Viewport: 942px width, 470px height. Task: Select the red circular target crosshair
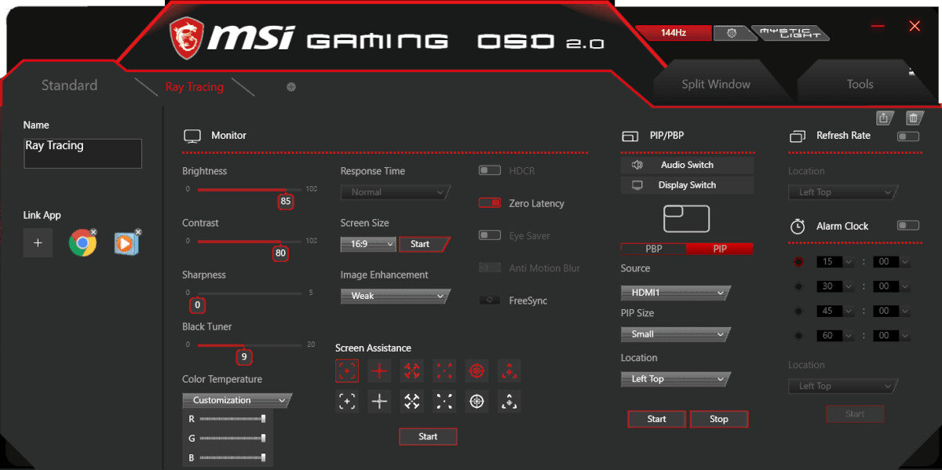476,370
